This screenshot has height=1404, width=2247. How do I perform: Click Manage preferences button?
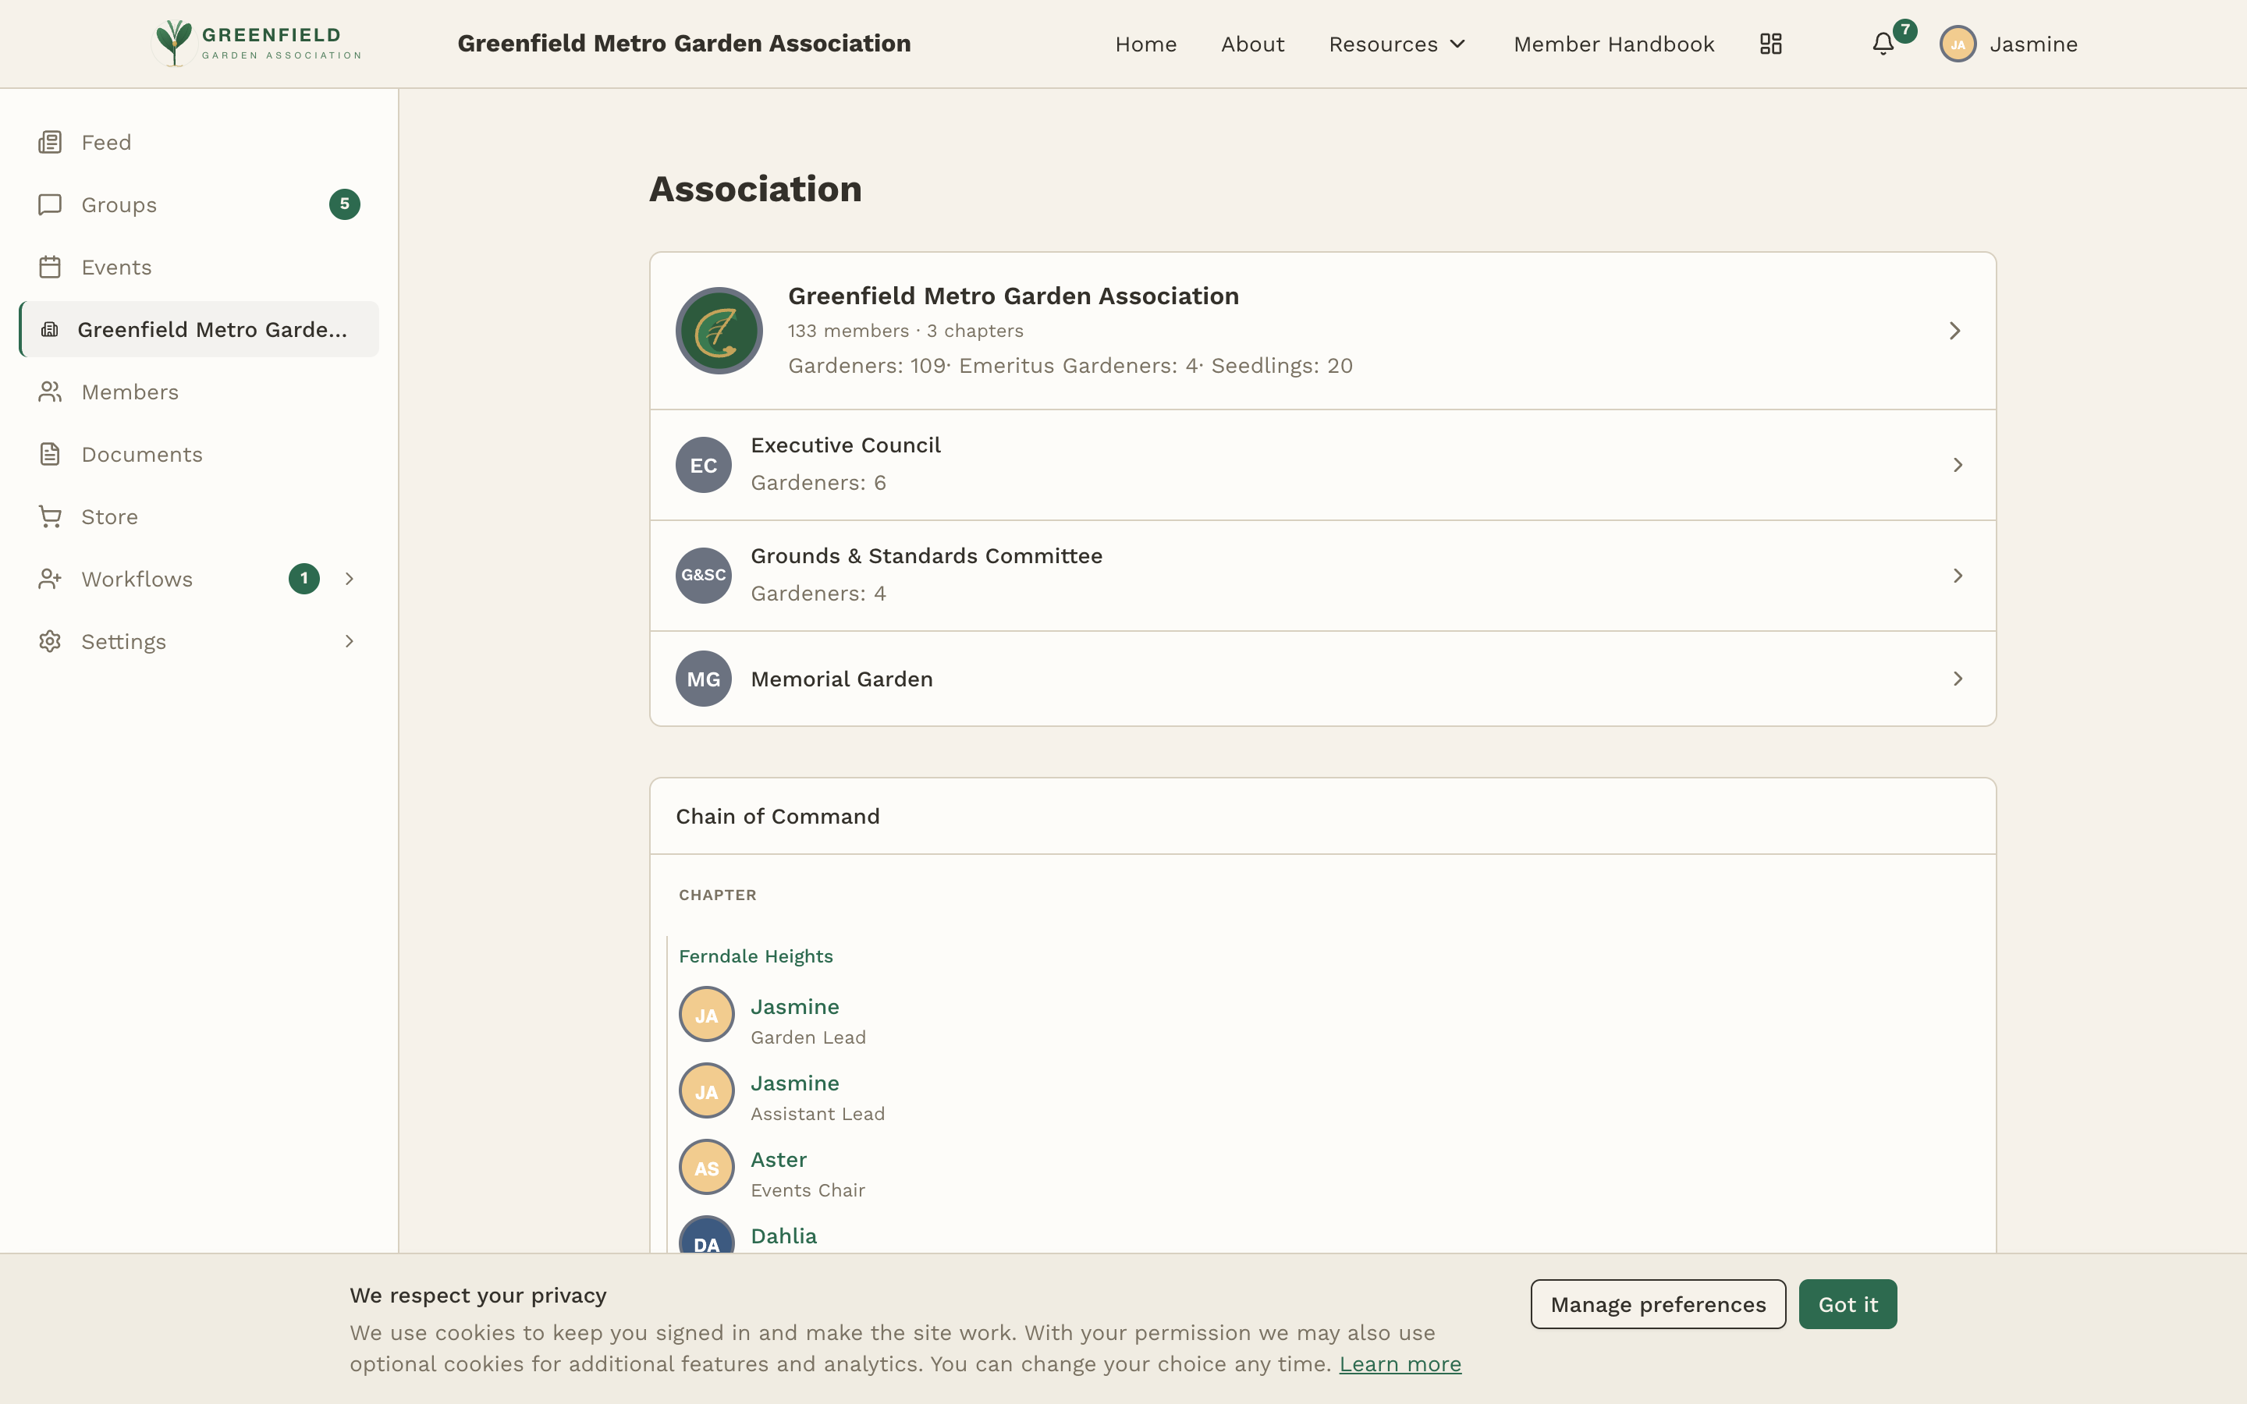[x=1658, y=1303]
